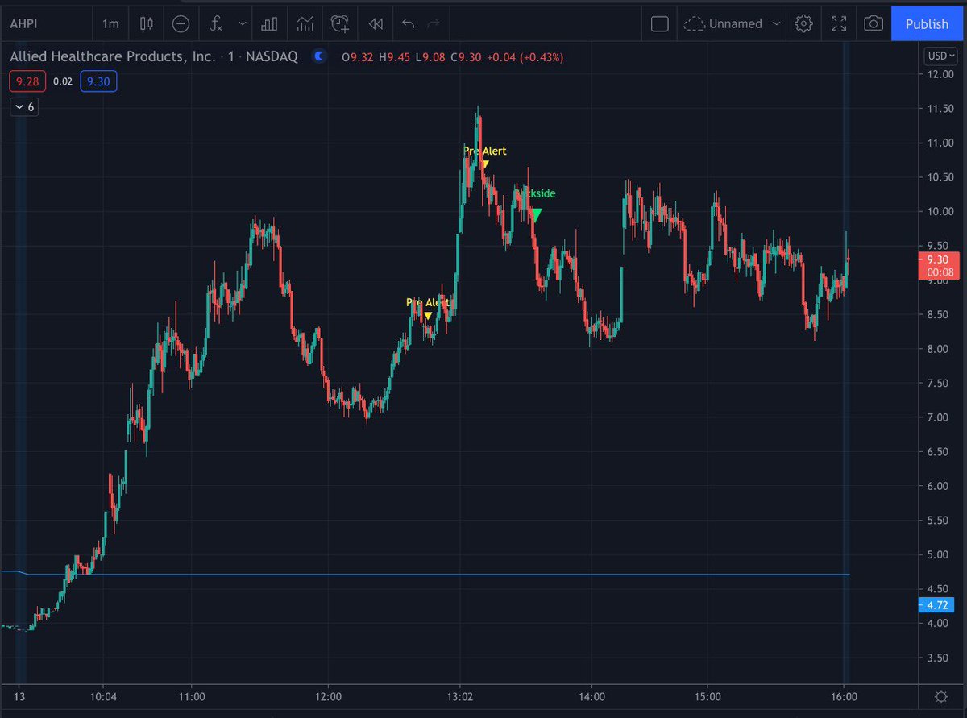Image resolution: width=967 pixels, height=718 pixels.
Task: Create an alert with the alarm clock icon
Action: pos(341,23)
